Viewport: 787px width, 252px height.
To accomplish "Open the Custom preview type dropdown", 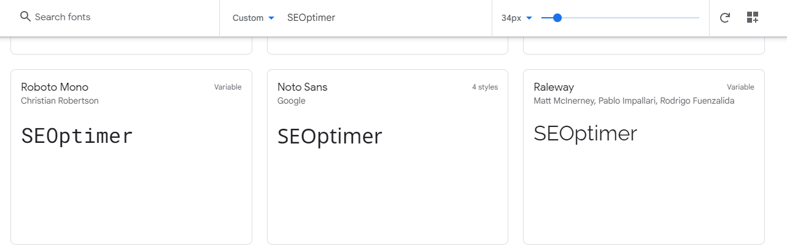I will coord(253,18).
